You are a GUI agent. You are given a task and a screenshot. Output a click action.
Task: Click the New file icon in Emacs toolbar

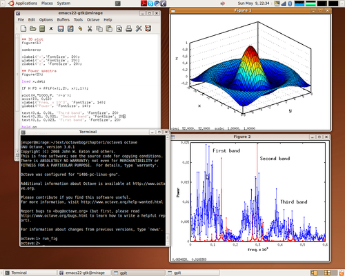tap(23, 28)
